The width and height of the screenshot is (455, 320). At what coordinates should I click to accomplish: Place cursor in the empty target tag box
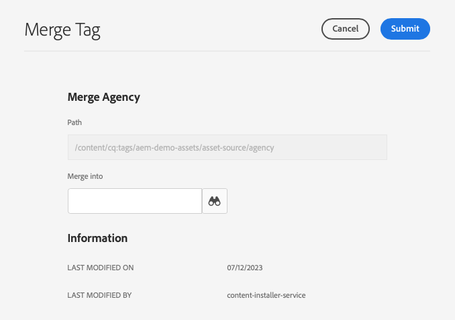135,201
